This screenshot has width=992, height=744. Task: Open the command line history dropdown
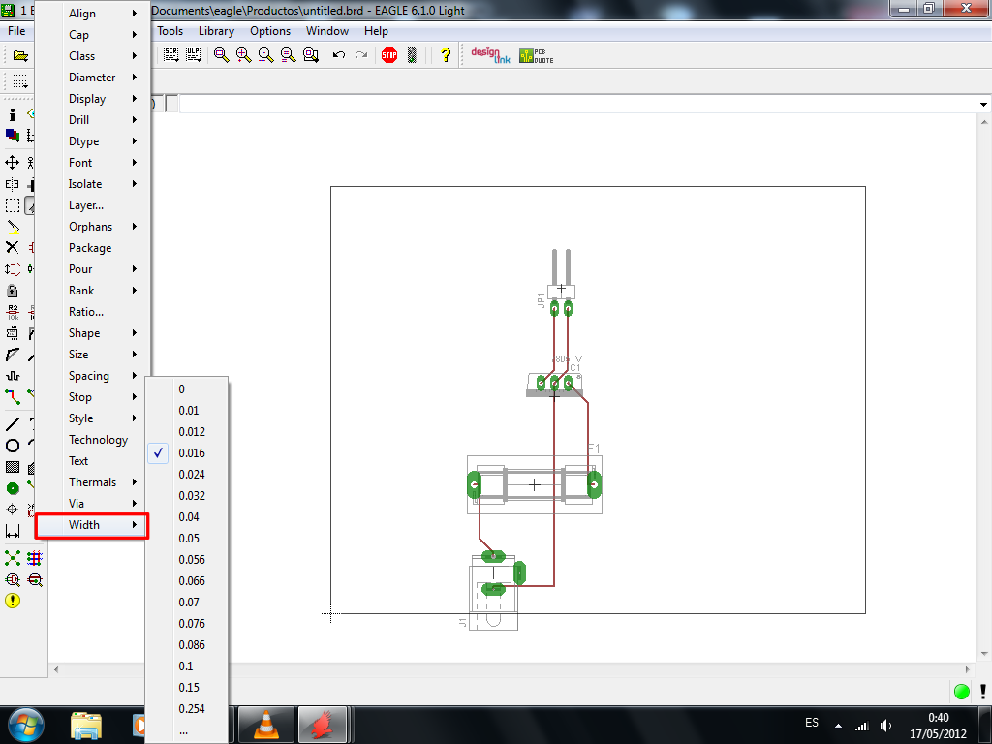pos(983,105)
